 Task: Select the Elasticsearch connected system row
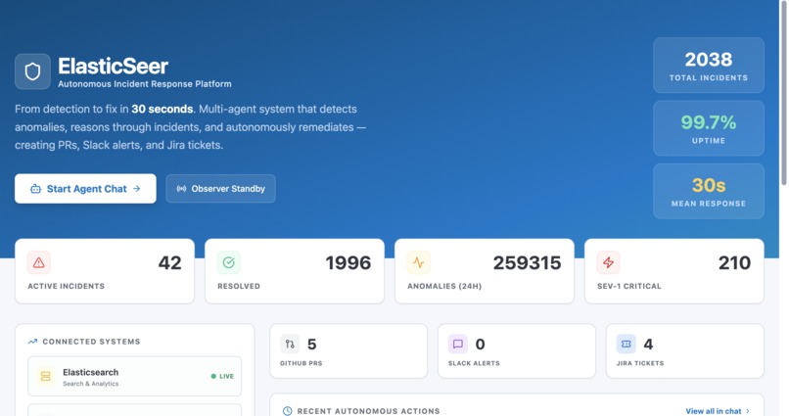click(x=135, y=376)
